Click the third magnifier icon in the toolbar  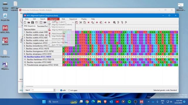click(x=122, y=22)
